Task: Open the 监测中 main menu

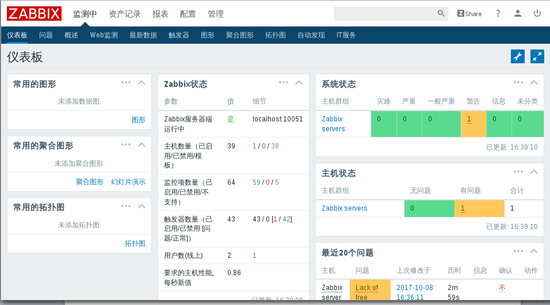Action: pyautogui.click(x=85, y=14)
